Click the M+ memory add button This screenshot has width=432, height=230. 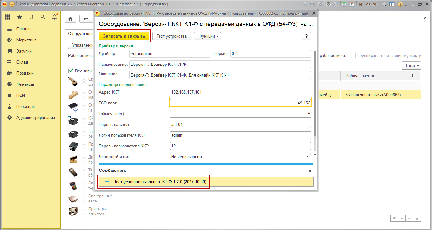click(x=368, y=4)
